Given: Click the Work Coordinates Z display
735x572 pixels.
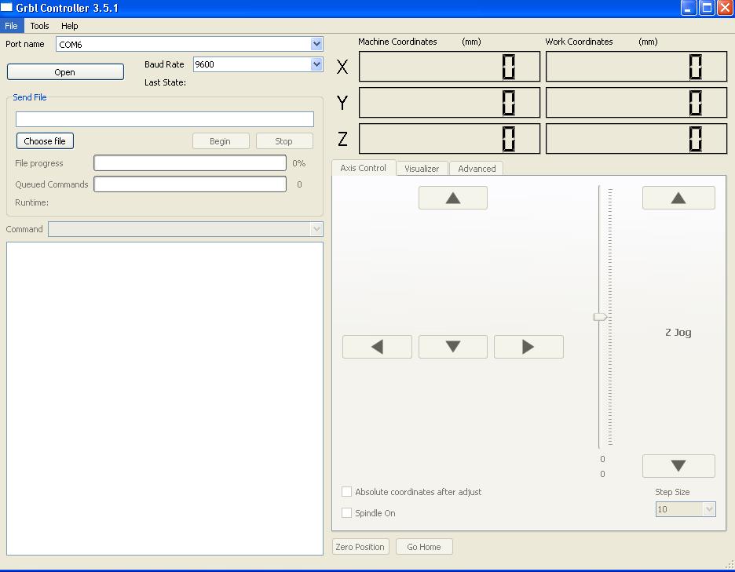Looking at the screenshot, I should click(x=636, y=139).
